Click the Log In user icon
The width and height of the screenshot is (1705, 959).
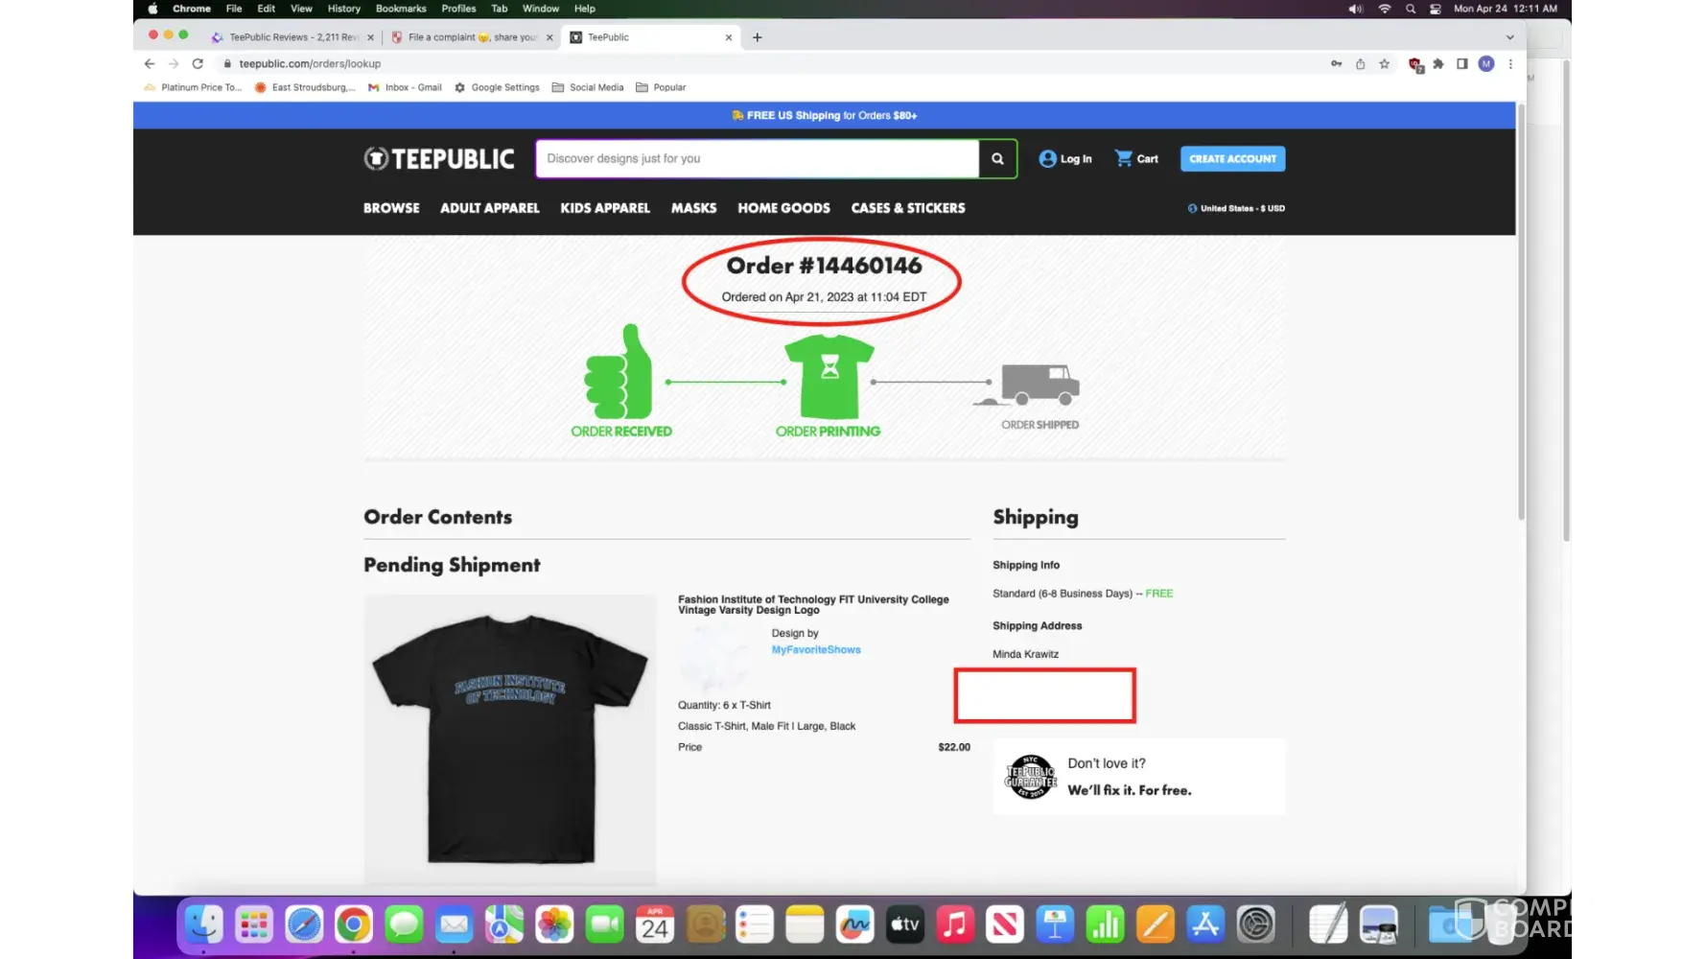1047,159
